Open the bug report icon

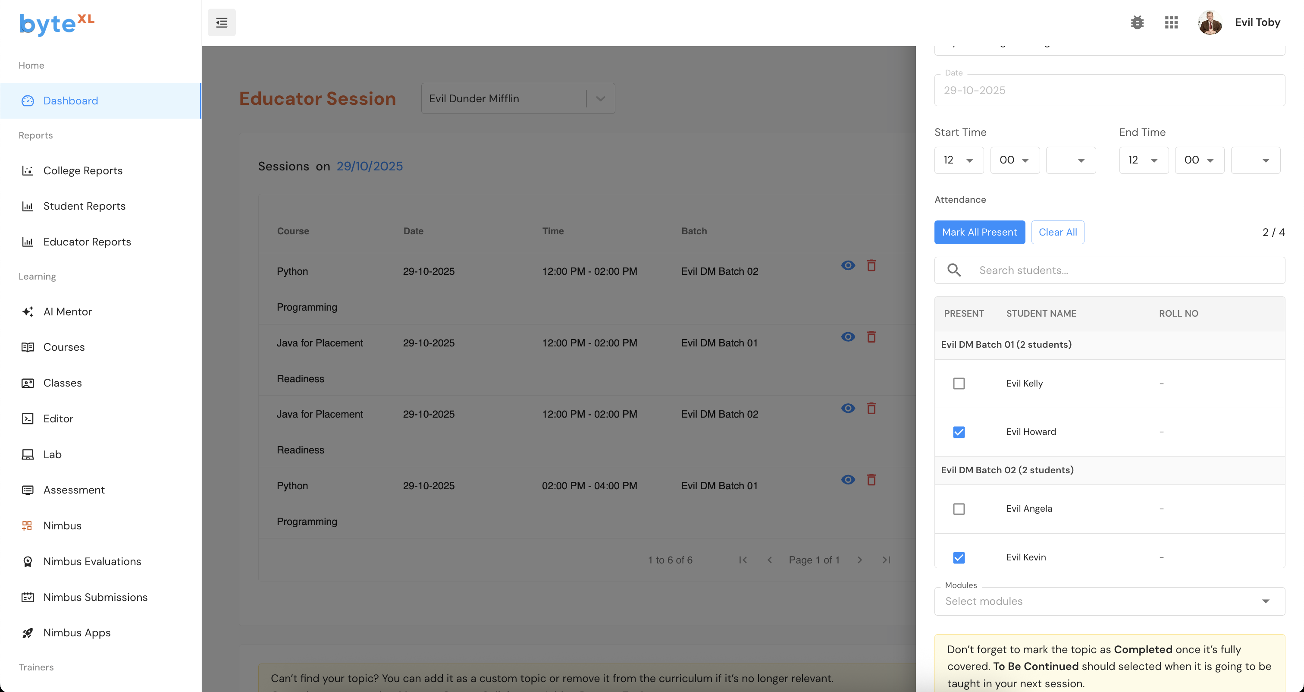pyautogui.click(x=1137, y=22)
